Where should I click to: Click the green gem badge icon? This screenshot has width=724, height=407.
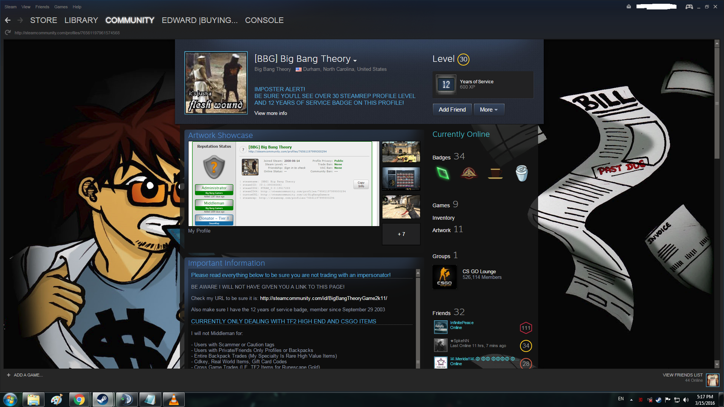[443, 173]
